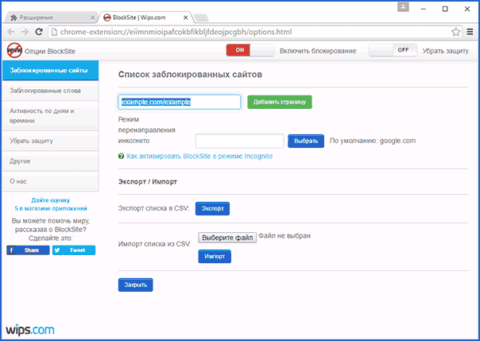Switch to the Расширения browser tab
The height and width of the screenshot is (341, 480).
pos(51,17)
